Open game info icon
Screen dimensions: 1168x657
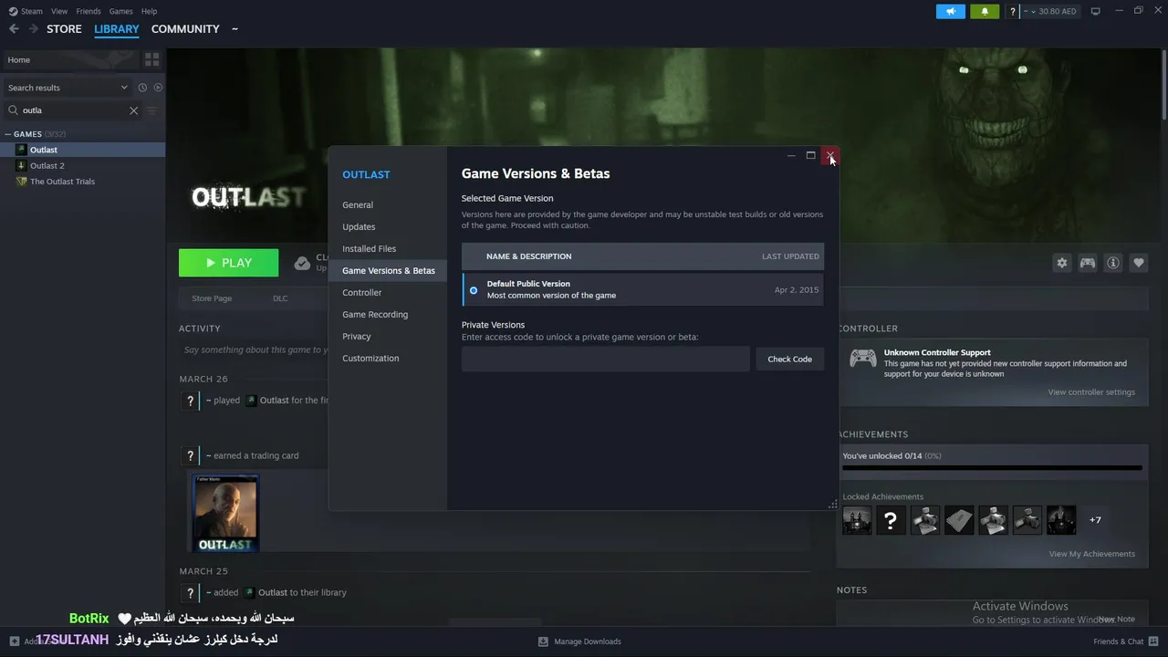[1113, 263]
